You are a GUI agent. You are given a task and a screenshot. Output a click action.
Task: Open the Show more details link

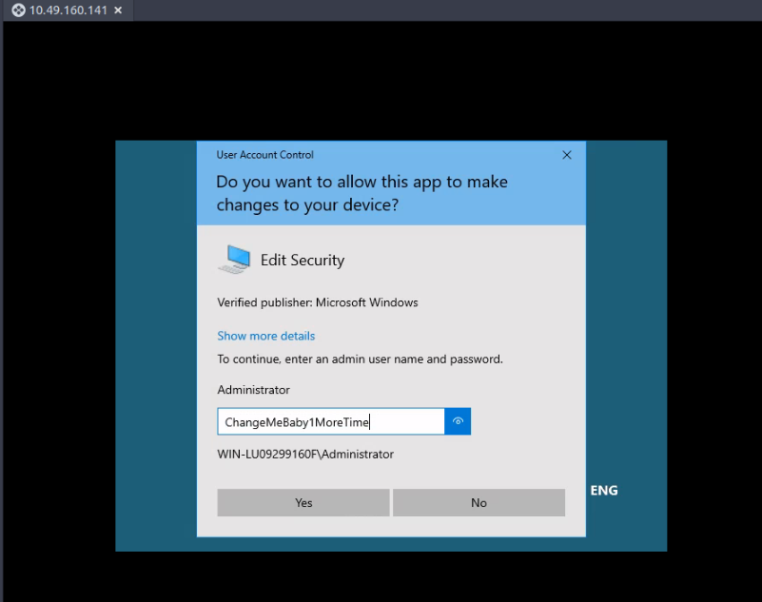pos(265,336)
